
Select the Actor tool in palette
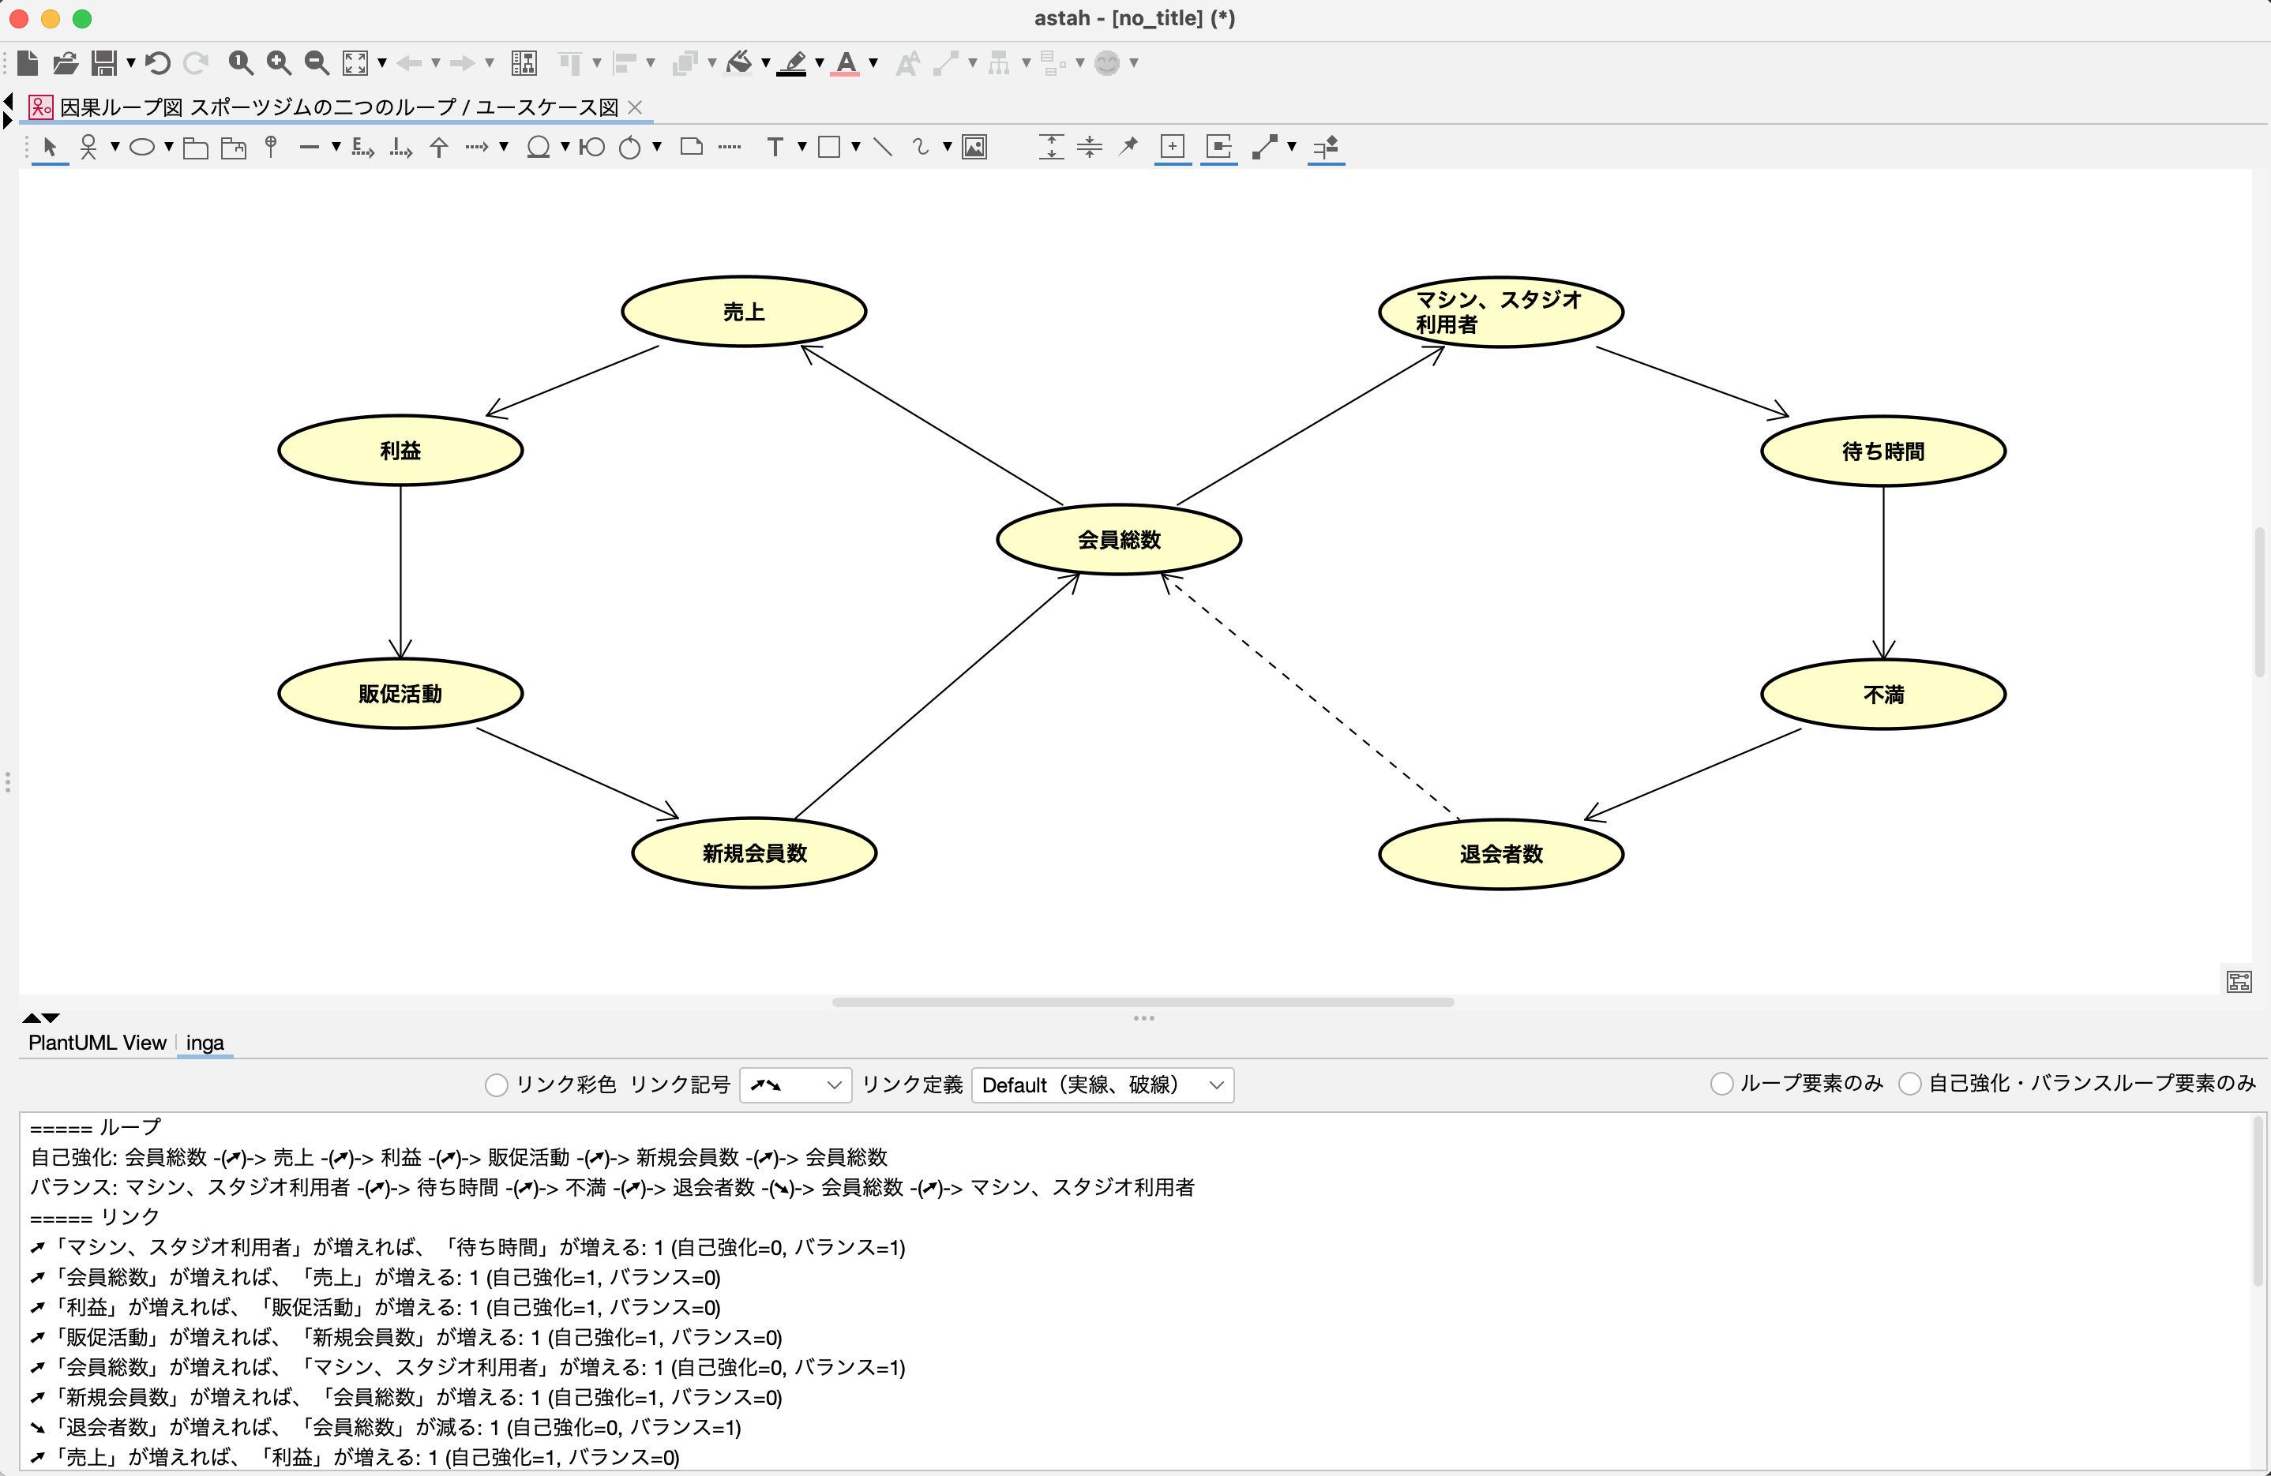tap(88, 147)
